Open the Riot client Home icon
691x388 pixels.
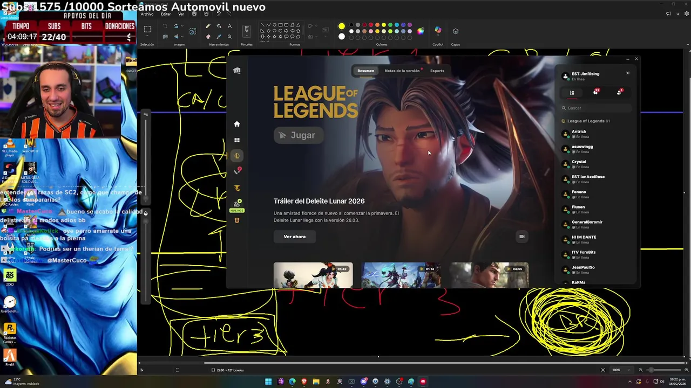pyautogui.click(x=236, y=124)
